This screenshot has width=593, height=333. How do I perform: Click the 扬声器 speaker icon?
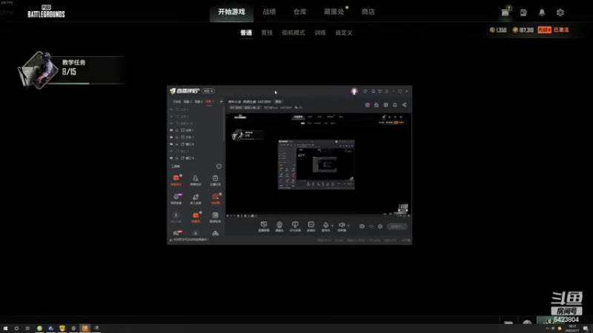click(x=342, y=226)
